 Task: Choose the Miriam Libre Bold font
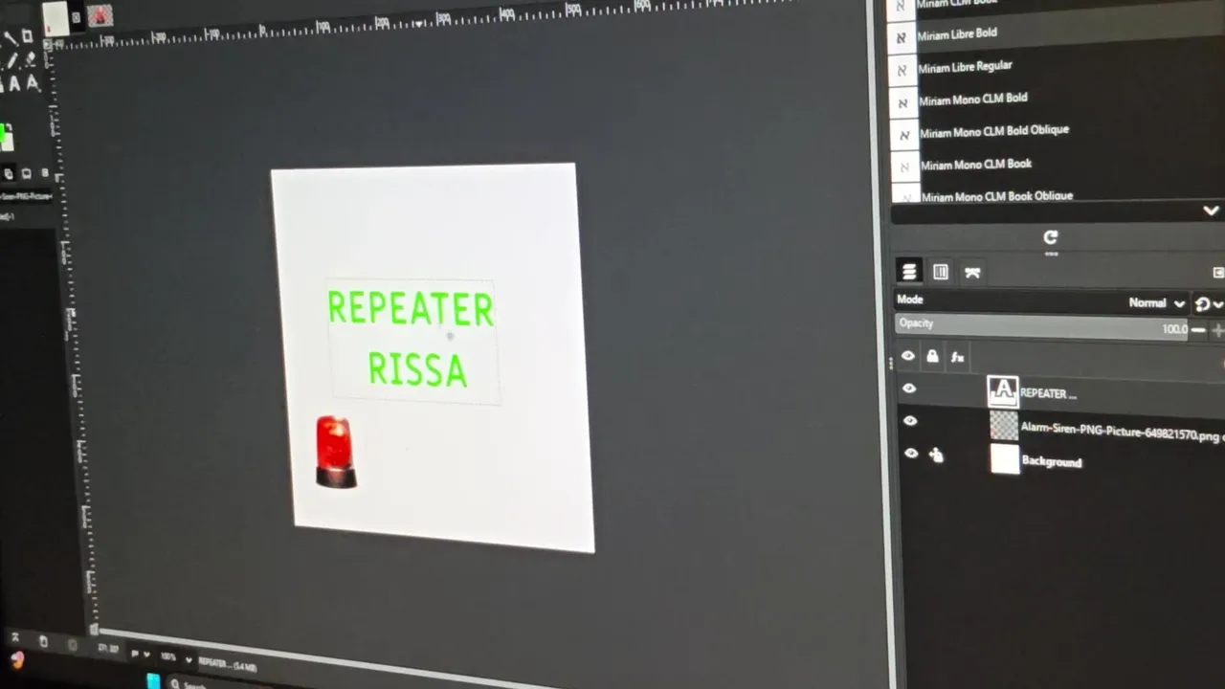(957, 34)
